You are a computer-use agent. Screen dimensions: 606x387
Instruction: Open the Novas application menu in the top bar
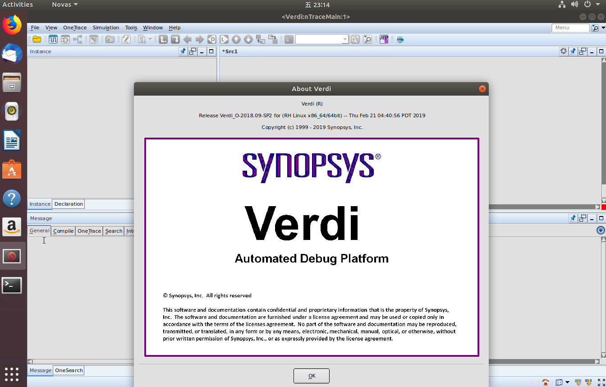point(64,5)
